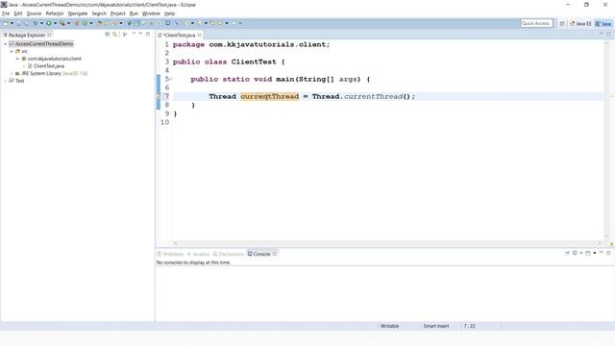Click the Save toolbar icon
615x346 pixels.
[x=19, y=23]
